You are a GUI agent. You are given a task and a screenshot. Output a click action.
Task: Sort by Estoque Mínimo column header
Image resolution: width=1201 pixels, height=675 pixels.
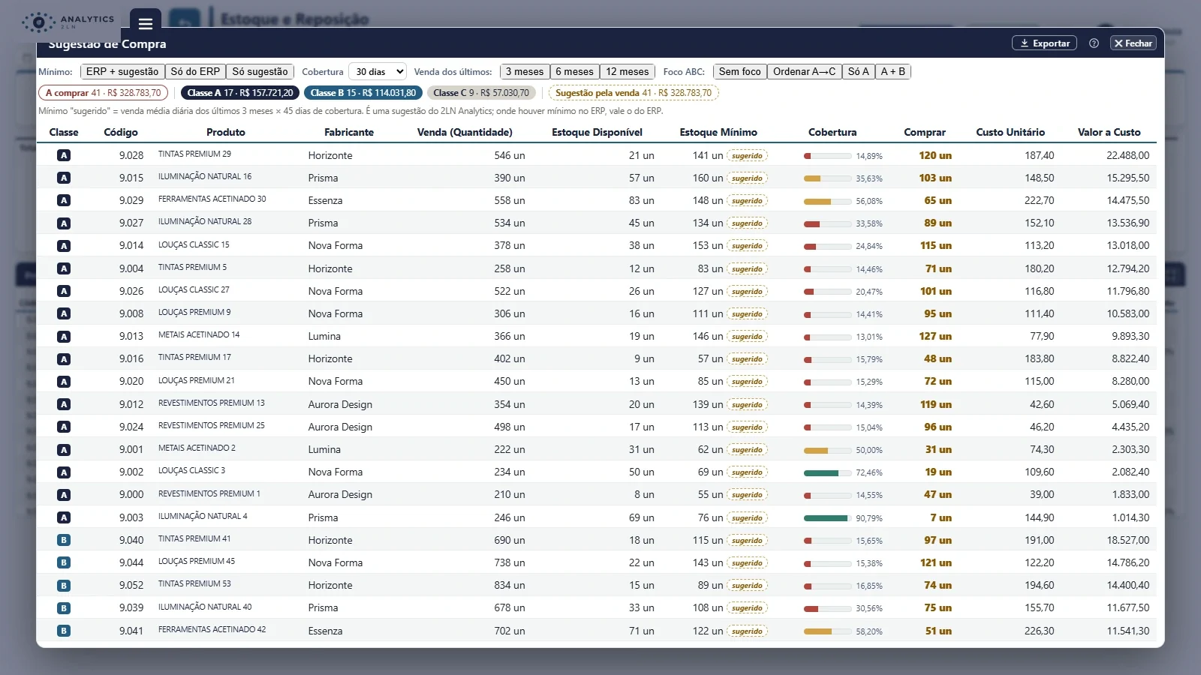tap(718, 132)
